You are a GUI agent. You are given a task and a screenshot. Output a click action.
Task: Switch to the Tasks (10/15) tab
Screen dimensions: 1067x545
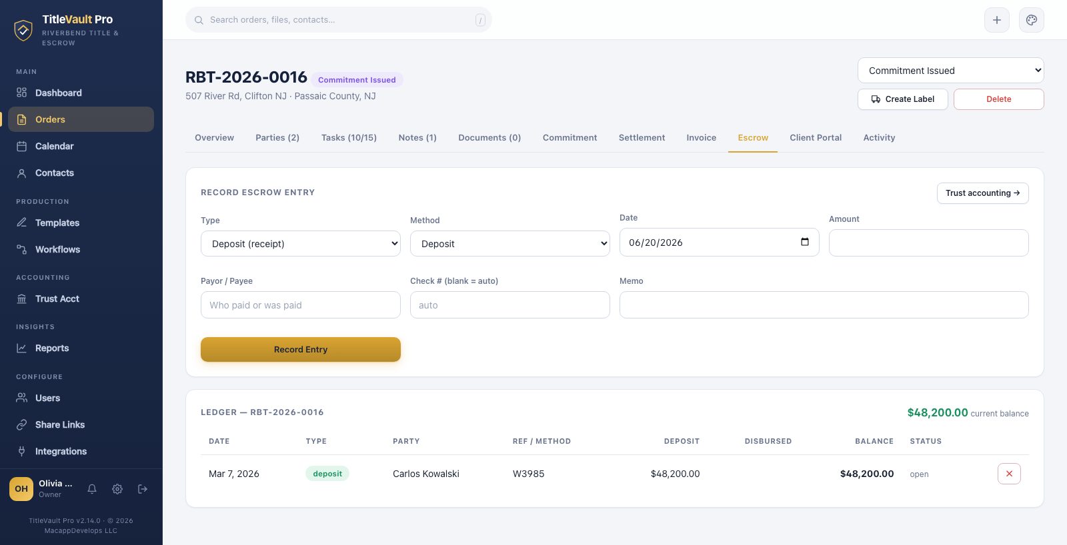click(349, 138)
